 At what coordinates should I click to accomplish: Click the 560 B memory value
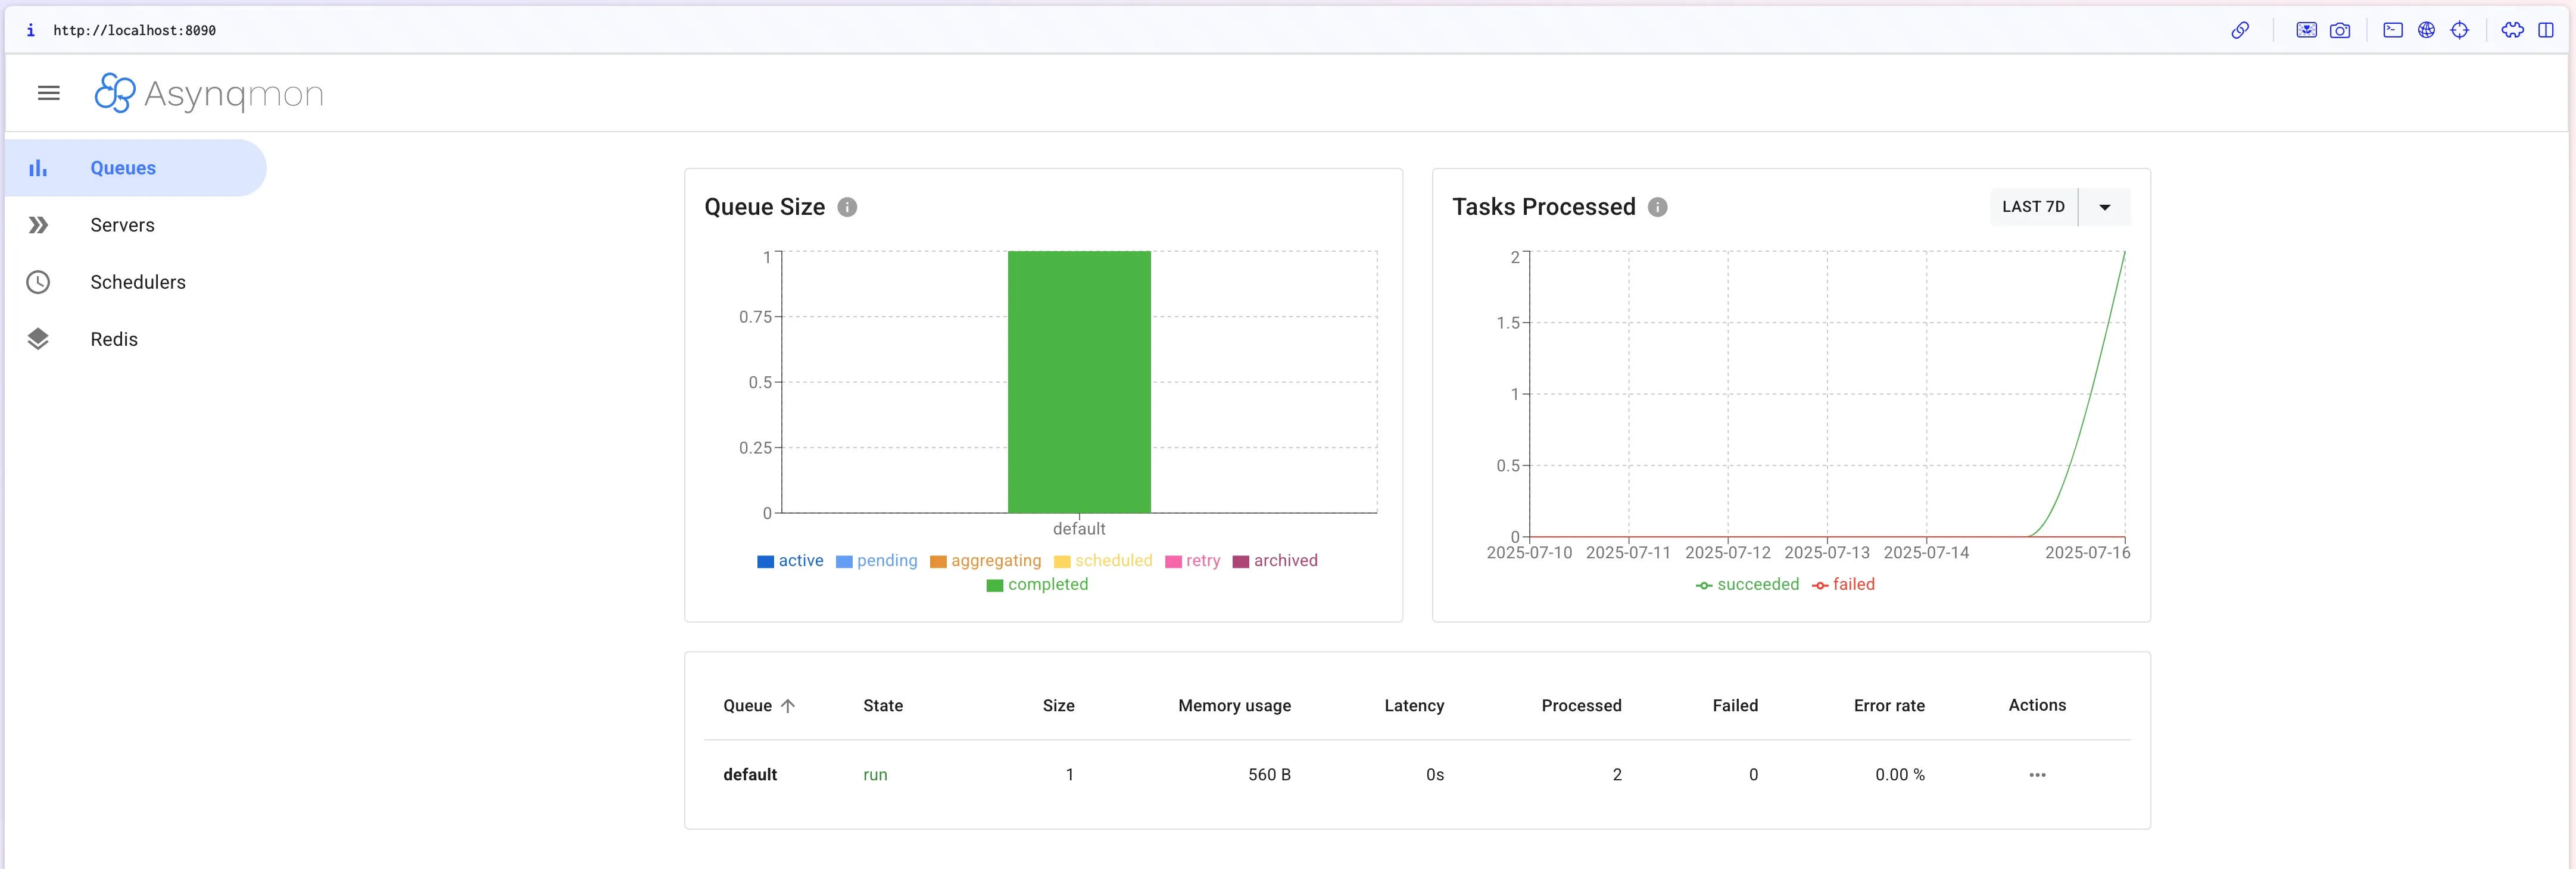[1269, 775]
